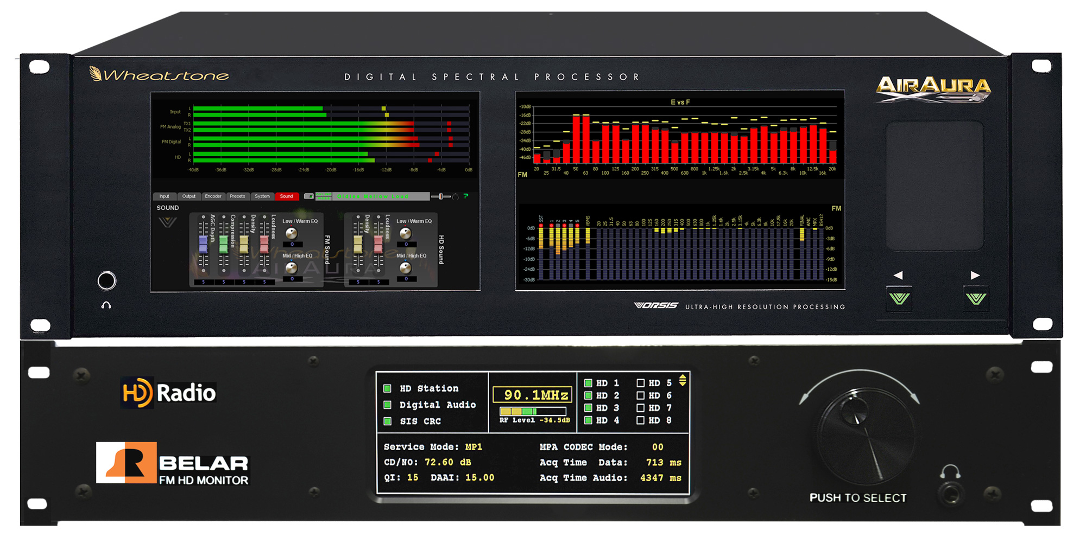
Task: Click the AirAura X3 logo
Action: (x=933, y=90)
